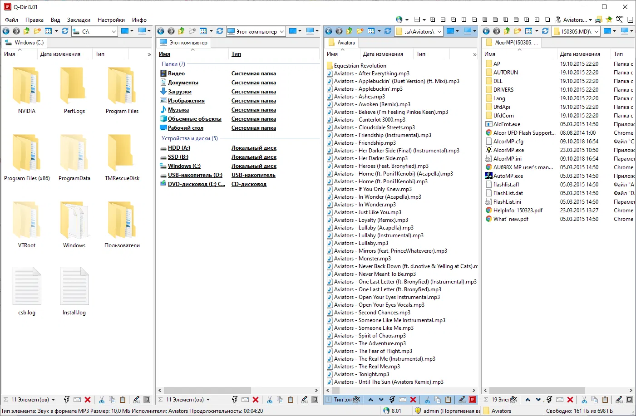Copy using icon in Aviators pane's bottom bar

tap(438, 400)
